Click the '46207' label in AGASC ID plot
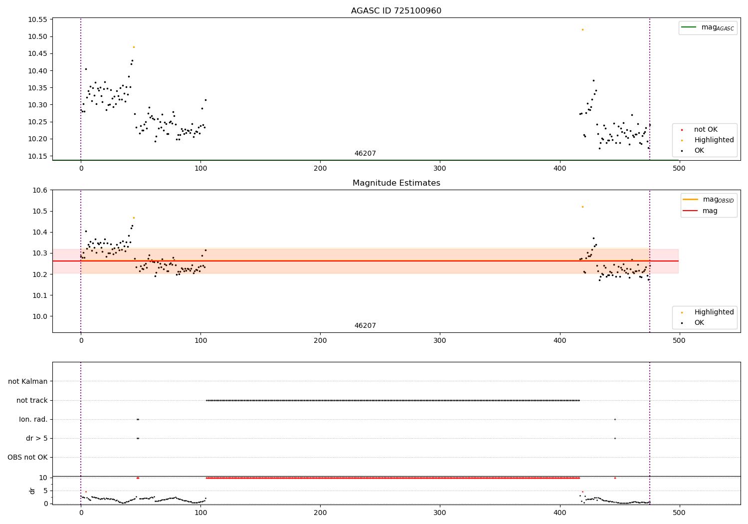 pyautogui.click(x=365, y=154)
